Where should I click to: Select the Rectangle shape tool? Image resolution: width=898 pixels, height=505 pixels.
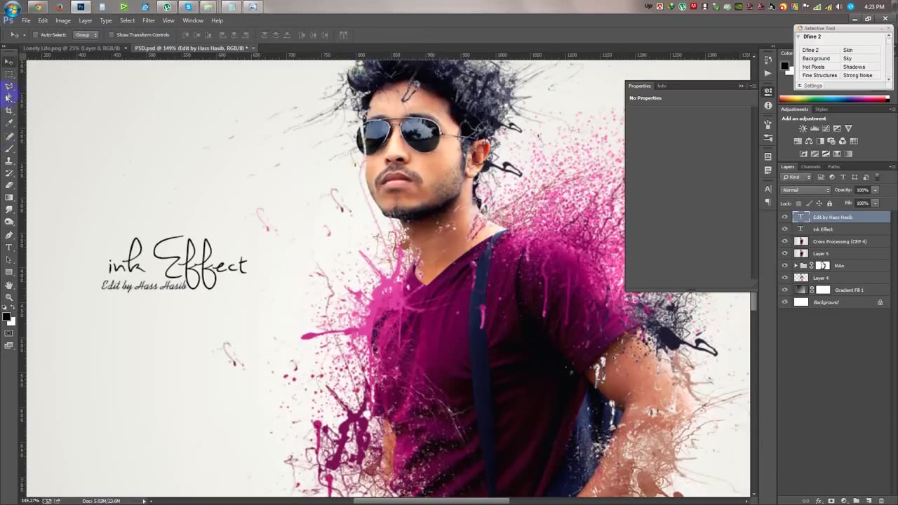click(x=9, y=272)
